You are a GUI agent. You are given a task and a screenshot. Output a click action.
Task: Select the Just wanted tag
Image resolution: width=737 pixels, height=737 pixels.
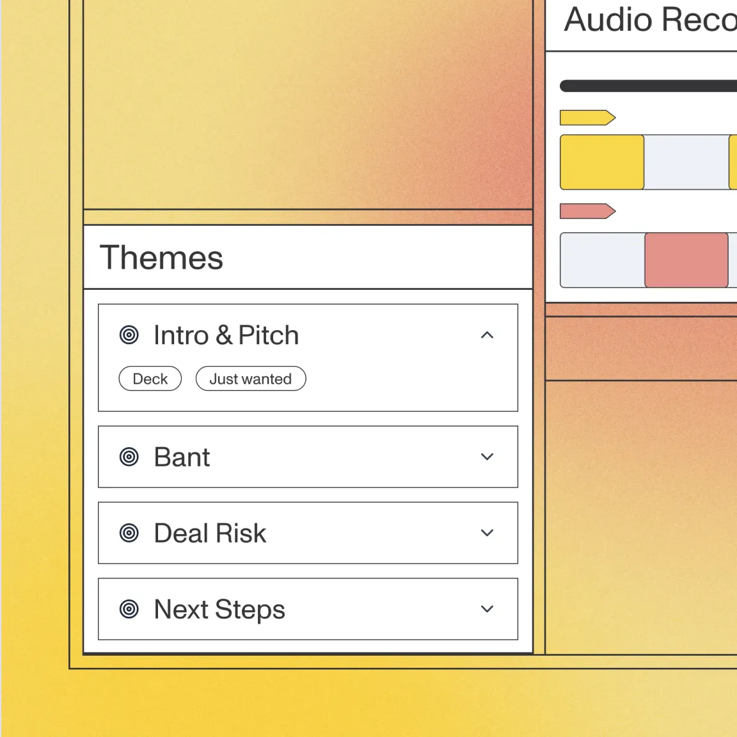point(250,379)
